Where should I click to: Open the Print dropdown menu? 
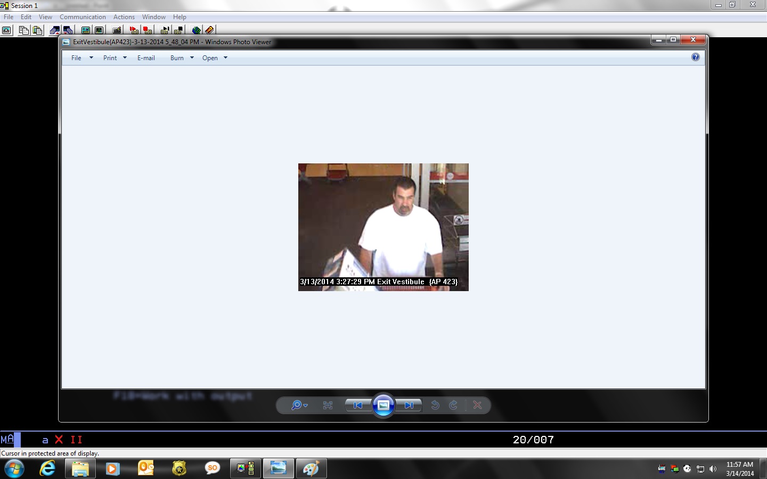(x=115, y=57)
